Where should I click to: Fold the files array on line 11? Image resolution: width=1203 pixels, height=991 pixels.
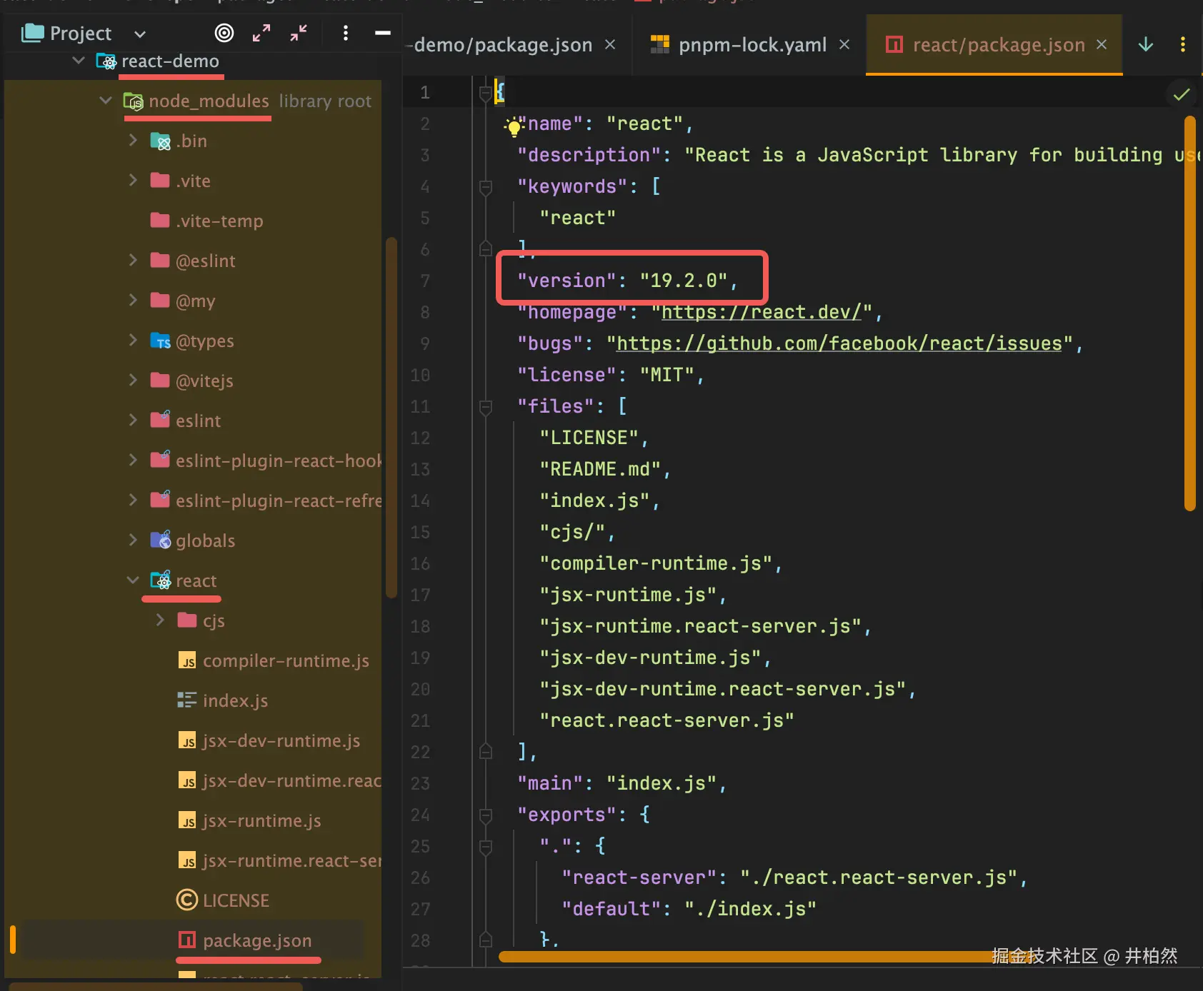click(x=486, y=407)
